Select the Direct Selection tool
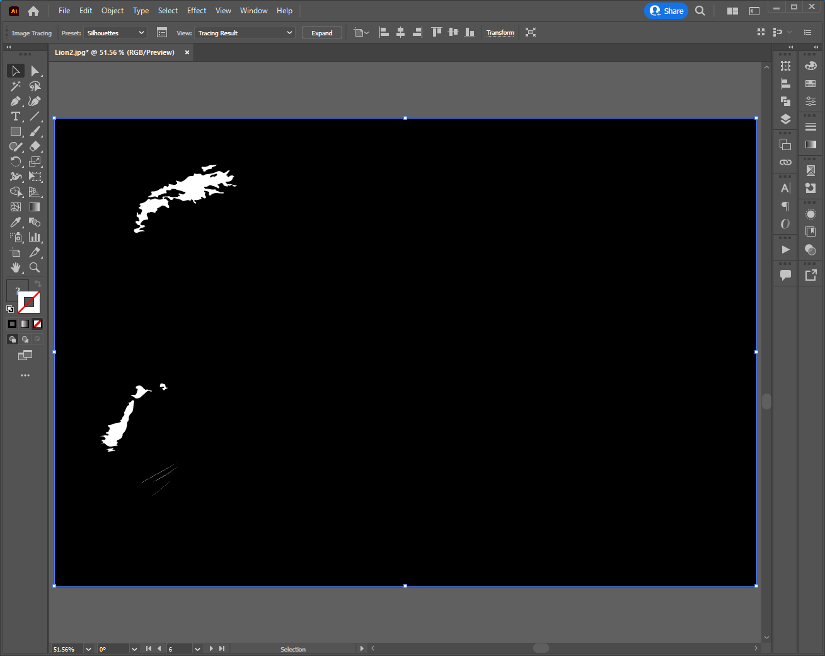Screen dimensions: 825x656 (x=35, y=71)
